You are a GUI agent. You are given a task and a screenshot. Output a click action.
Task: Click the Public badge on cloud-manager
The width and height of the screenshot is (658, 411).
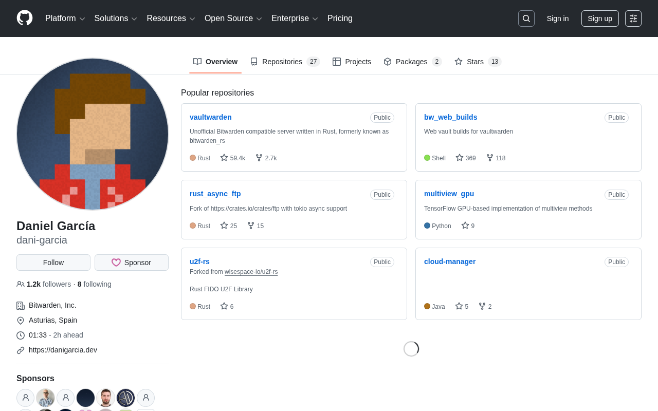point(616,262)
